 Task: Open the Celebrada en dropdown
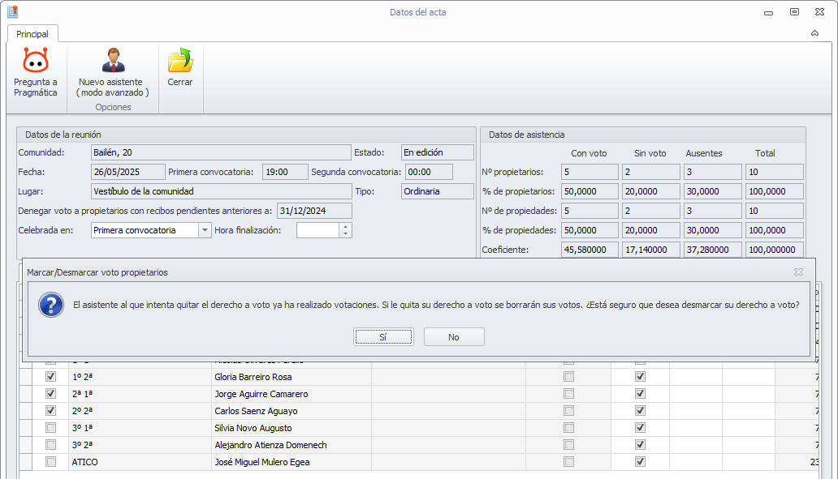point(204,230)
